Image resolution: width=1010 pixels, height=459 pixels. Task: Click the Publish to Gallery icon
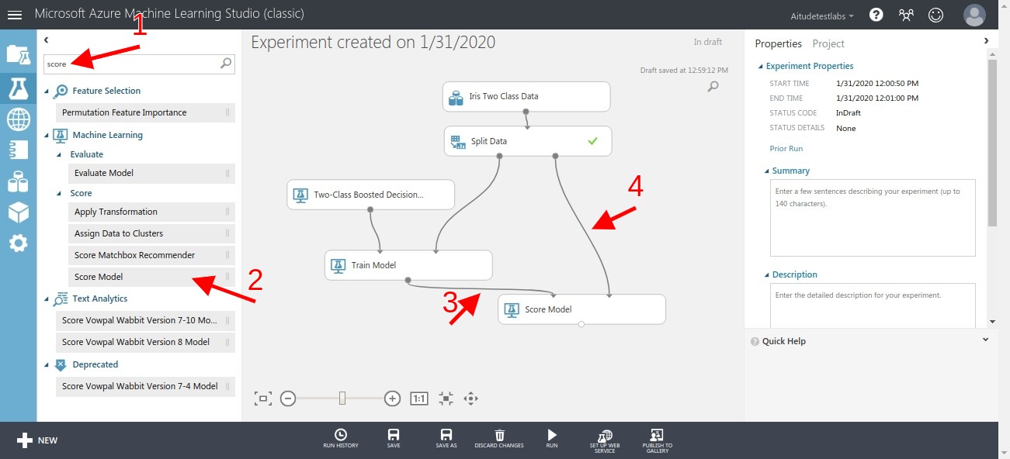click(x=658, y=439)
